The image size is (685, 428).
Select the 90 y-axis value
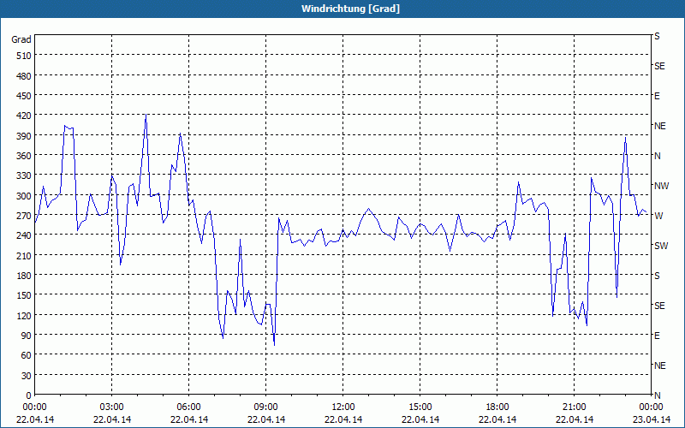click(x=27, y=336)
